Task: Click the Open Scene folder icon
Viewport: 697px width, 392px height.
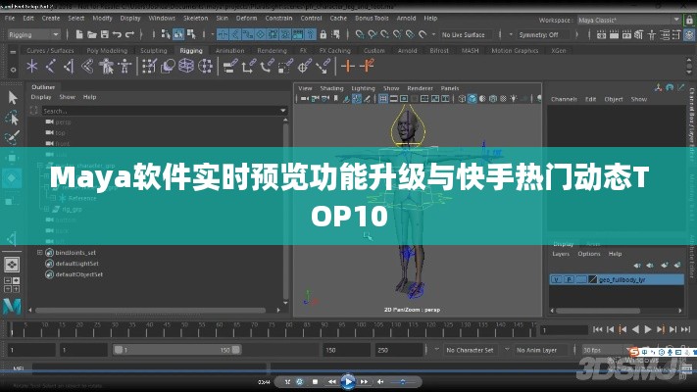Action: pyautogui.click(x=92, y=34)
